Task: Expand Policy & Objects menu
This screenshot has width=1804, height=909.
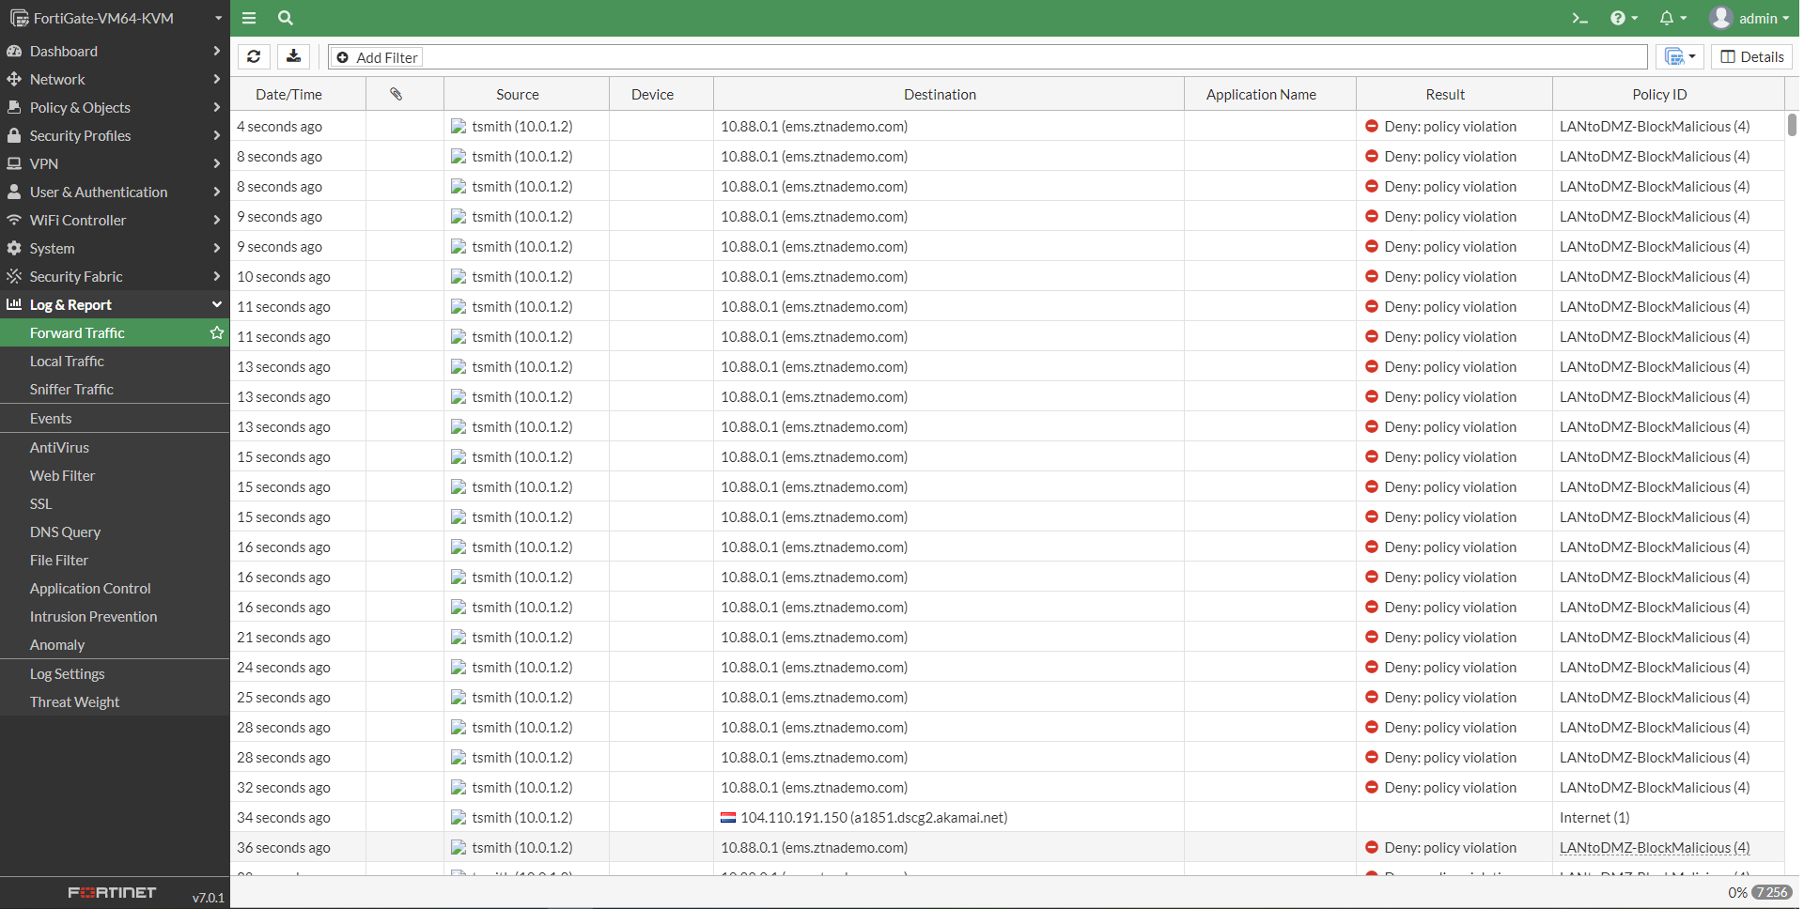Action: 115,107
